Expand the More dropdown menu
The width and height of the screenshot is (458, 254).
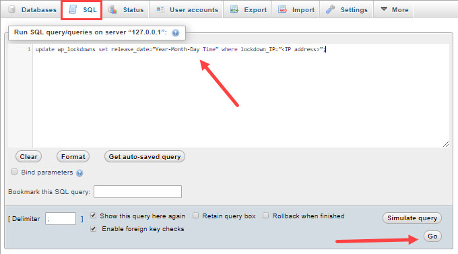(394, 9)
